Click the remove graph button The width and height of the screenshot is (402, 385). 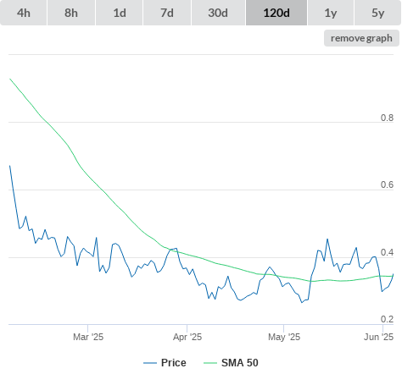(361, 38)
